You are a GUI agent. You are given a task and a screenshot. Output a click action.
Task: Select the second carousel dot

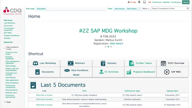coord(108,47)
